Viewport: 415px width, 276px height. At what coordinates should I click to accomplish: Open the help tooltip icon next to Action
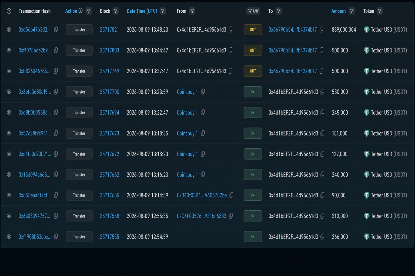(81, 11)
